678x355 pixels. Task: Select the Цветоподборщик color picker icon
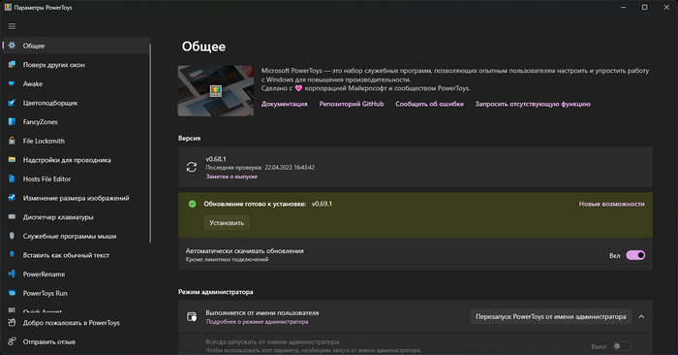pos(12,103)
